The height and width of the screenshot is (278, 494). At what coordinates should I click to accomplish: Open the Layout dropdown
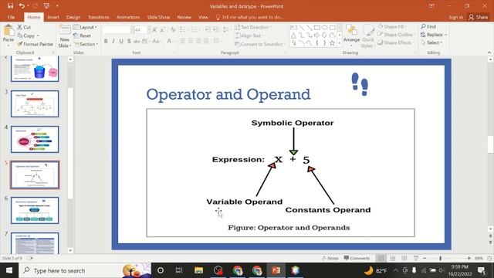coord(86,27)
